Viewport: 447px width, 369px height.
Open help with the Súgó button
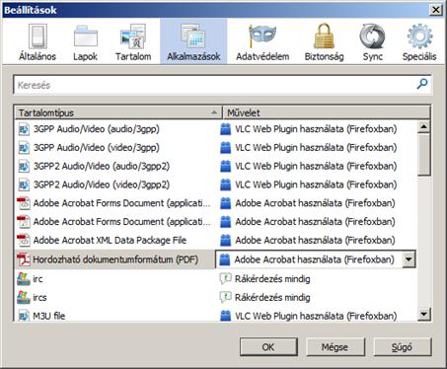point(403,347)
